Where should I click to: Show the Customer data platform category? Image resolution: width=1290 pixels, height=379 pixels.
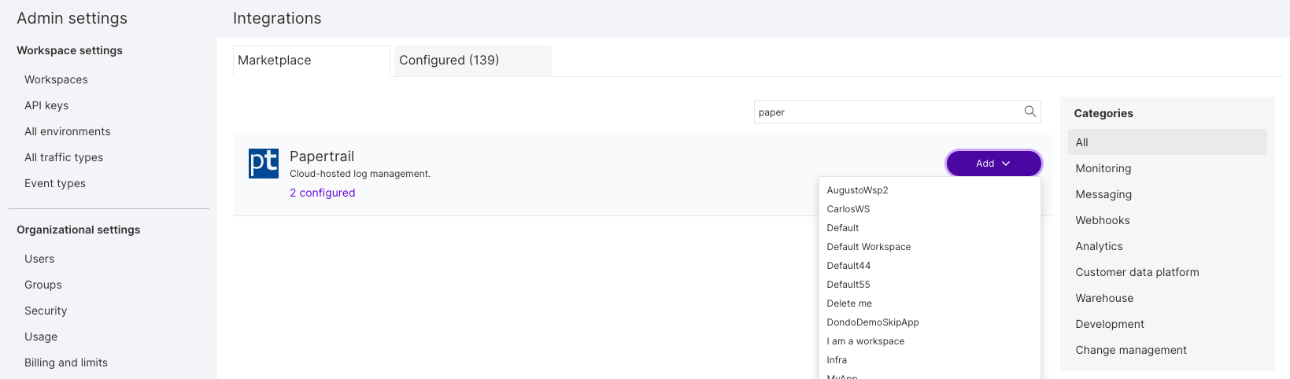tap(1137, 272)
